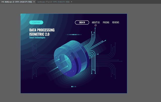Click the COMPANY pill button in artwork
This screenshot has height=102, width=161.
[36, 22]
